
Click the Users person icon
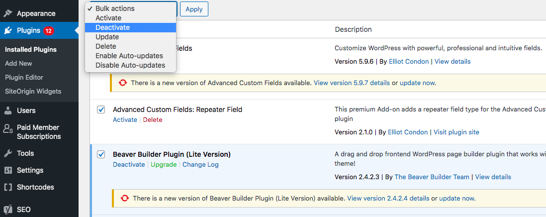(8, 110)
